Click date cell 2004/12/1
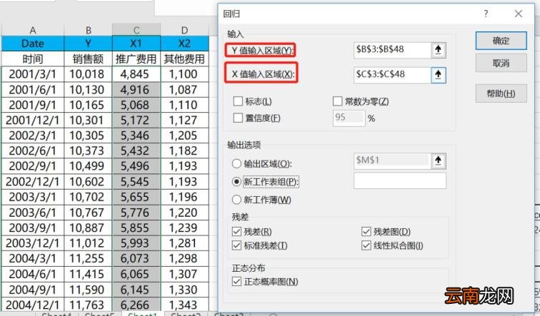 click(33, 305)
